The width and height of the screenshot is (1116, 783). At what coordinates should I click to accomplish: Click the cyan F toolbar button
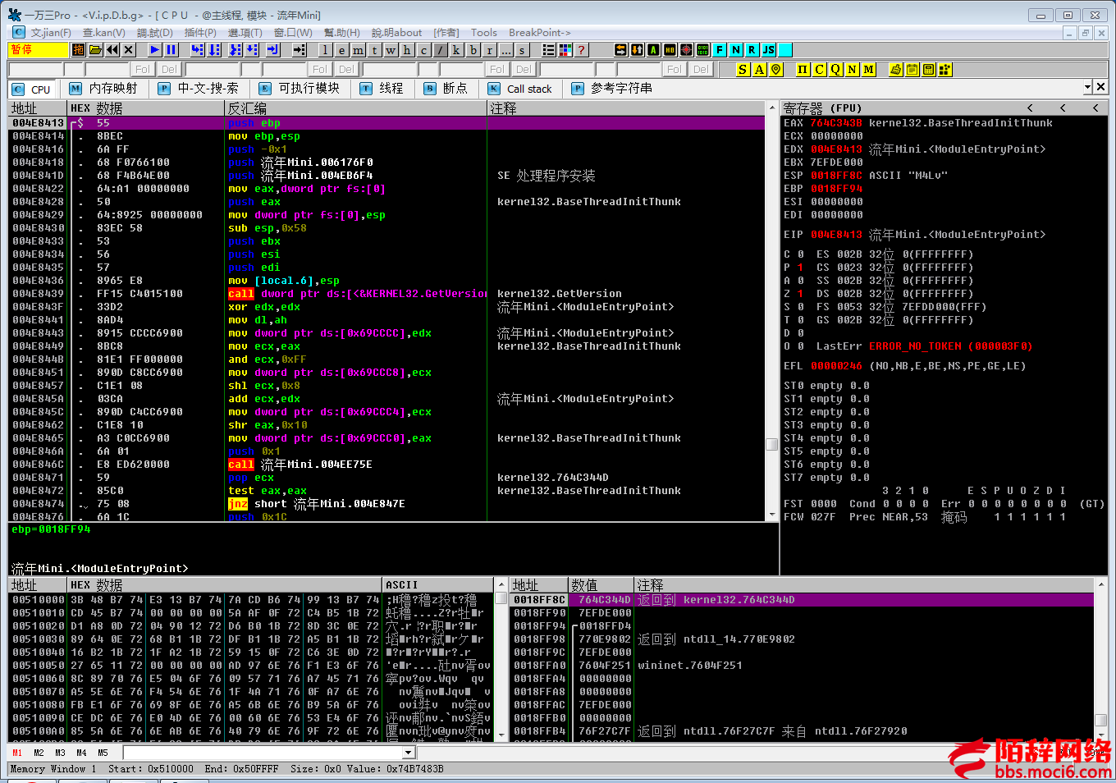(x=719, y=49)
